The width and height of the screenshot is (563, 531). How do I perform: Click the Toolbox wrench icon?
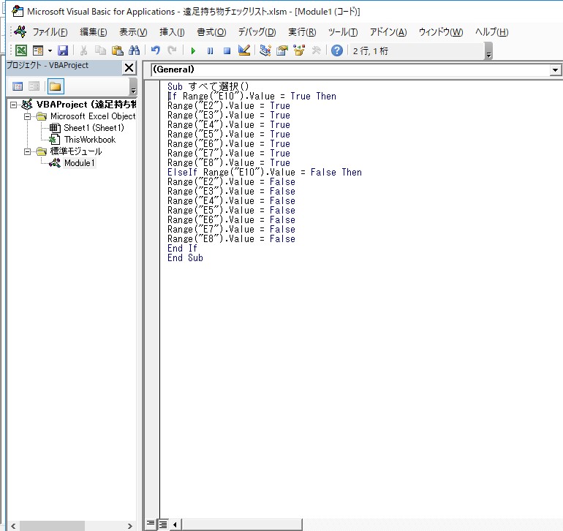[316, 50]
